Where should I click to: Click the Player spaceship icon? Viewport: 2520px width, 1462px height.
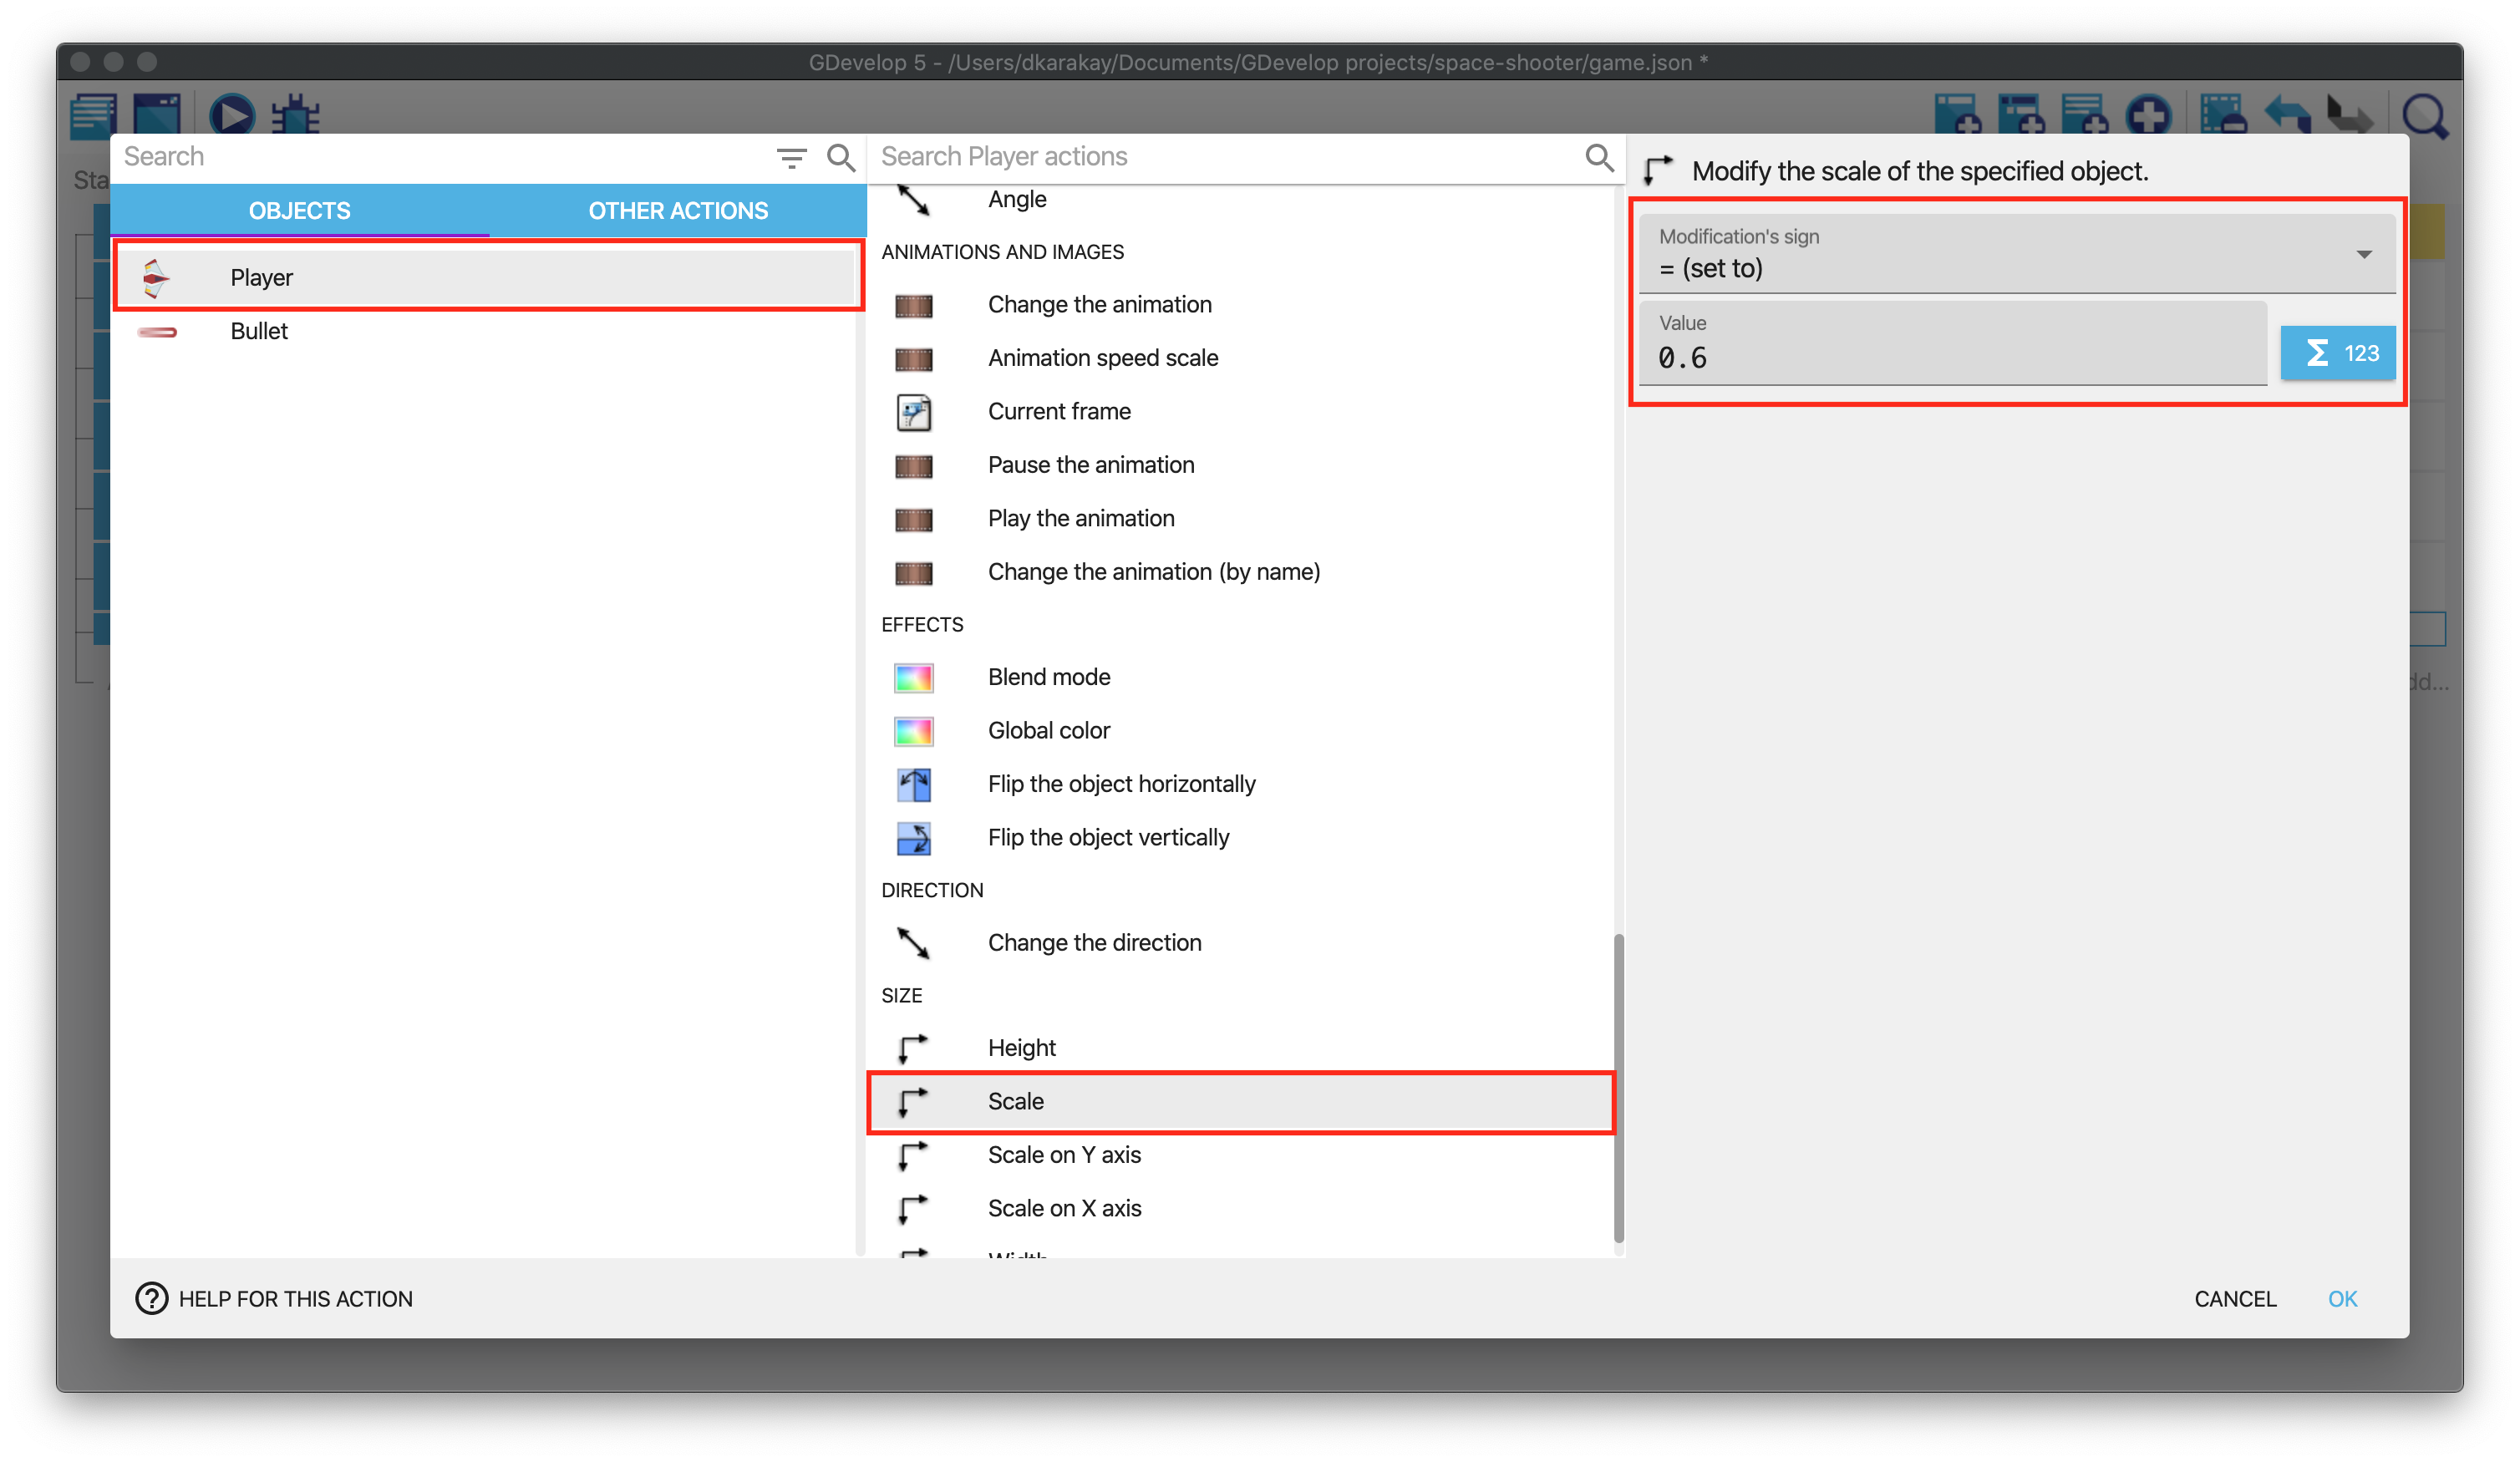[x=155, y=278]
